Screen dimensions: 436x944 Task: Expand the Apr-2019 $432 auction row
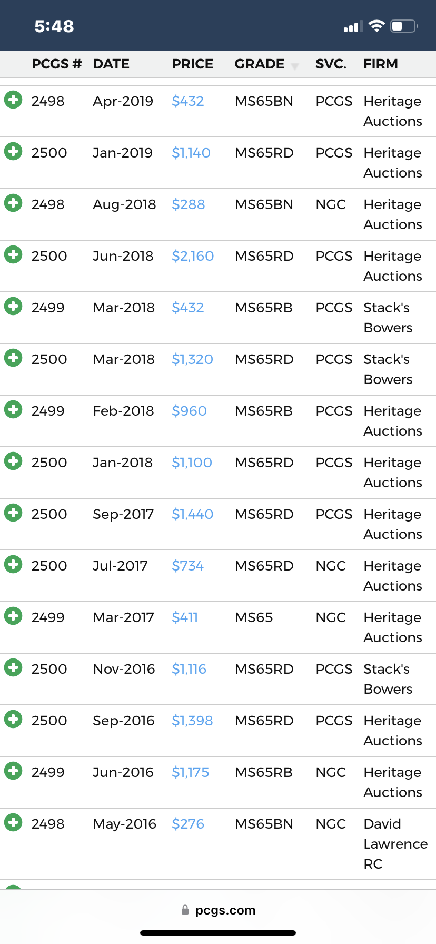(13, 100)
